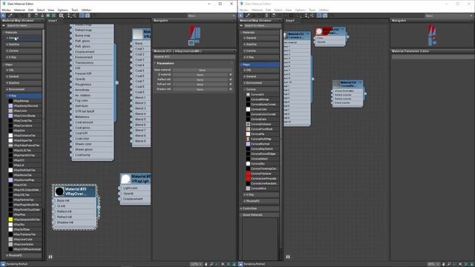The height and width of the screenshot is (267, 475).
Task: Open the zoom percentage dropdown in left status bar
Action: (x=196, y=264)
